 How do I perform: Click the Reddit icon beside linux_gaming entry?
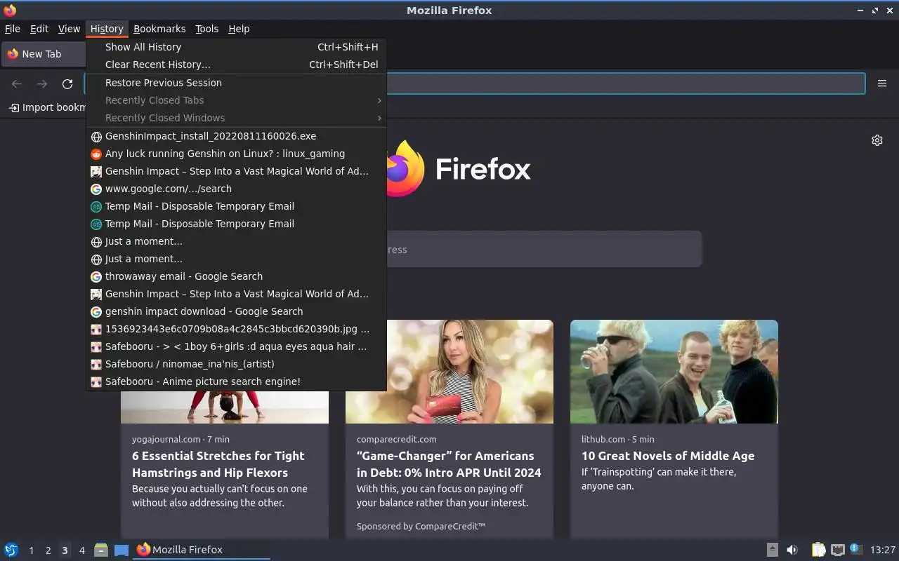97,154
